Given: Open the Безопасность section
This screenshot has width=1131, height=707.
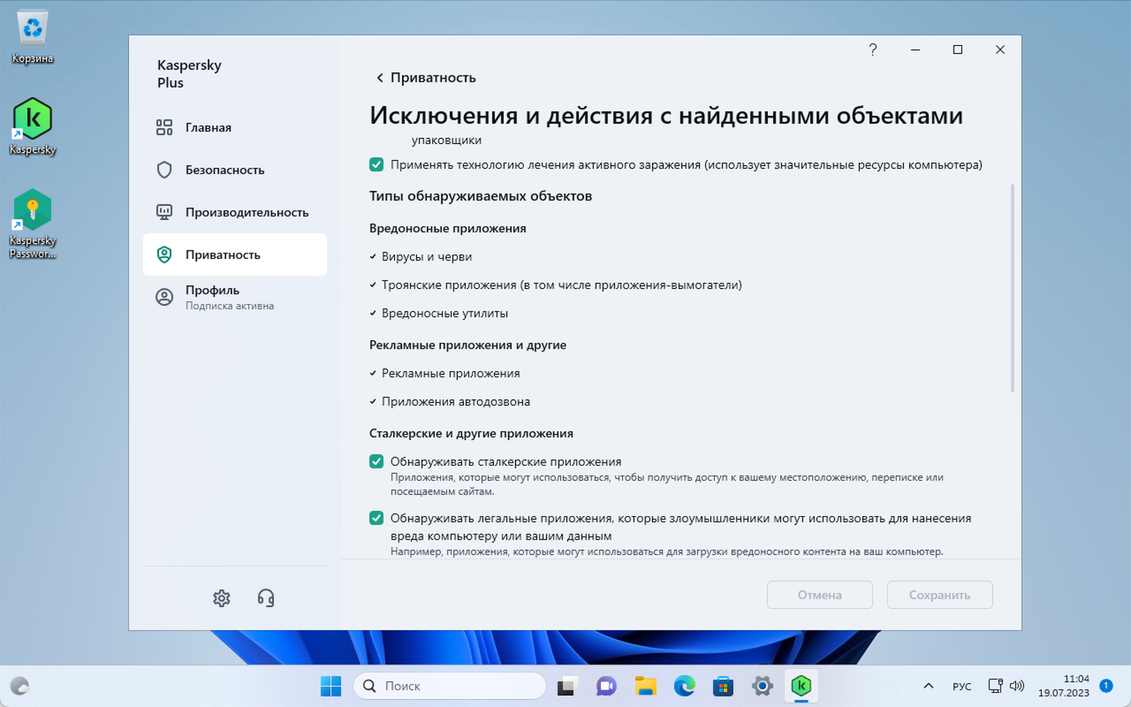Looking at the screenshot, I should coord(235,170).
